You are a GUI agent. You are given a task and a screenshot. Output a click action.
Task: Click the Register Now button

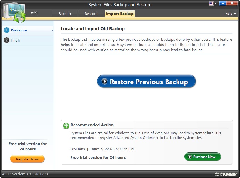click(27, 159)
